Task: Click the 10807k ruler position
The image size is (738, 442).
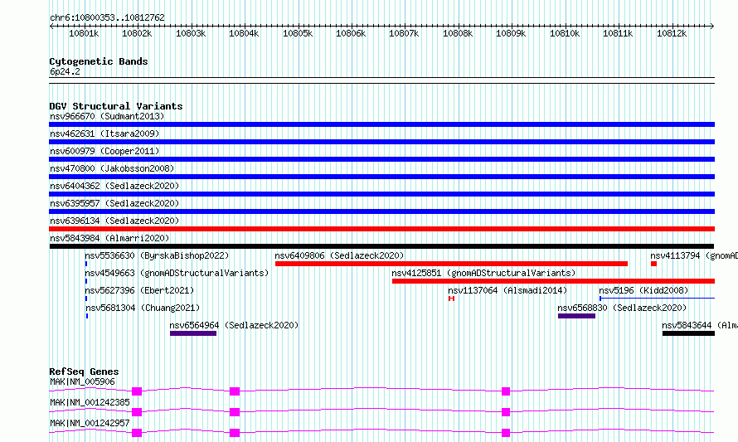Action: coord(404,33)
